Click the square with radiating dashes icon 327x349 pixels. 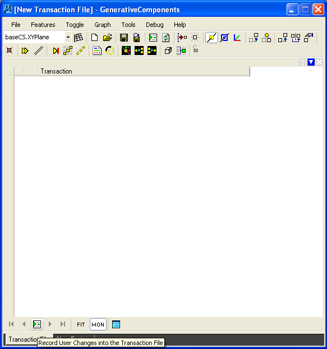click(195, 38)
